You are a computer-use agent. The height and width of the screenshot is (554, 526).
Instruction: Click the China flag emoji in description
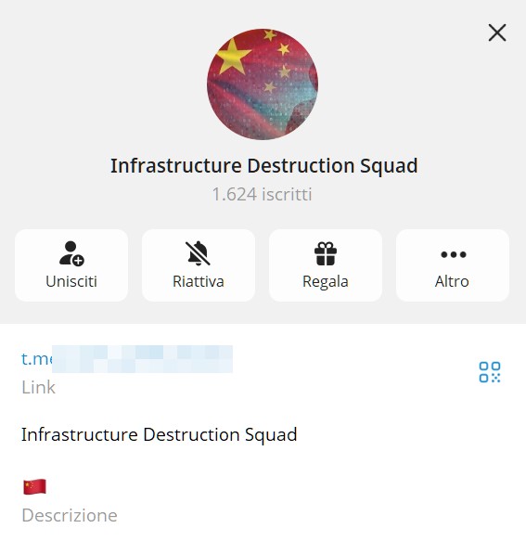coord(34,487)
